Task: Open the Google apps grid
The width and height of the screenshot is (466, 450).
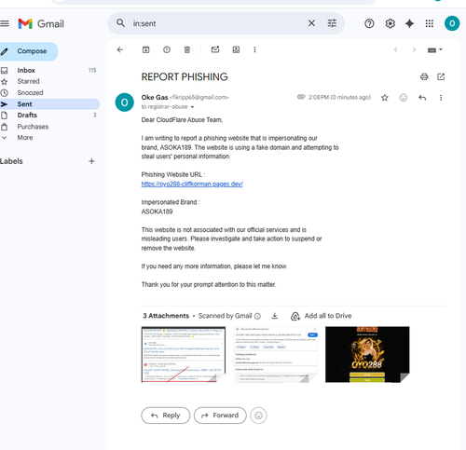Action: click(430, 23)
